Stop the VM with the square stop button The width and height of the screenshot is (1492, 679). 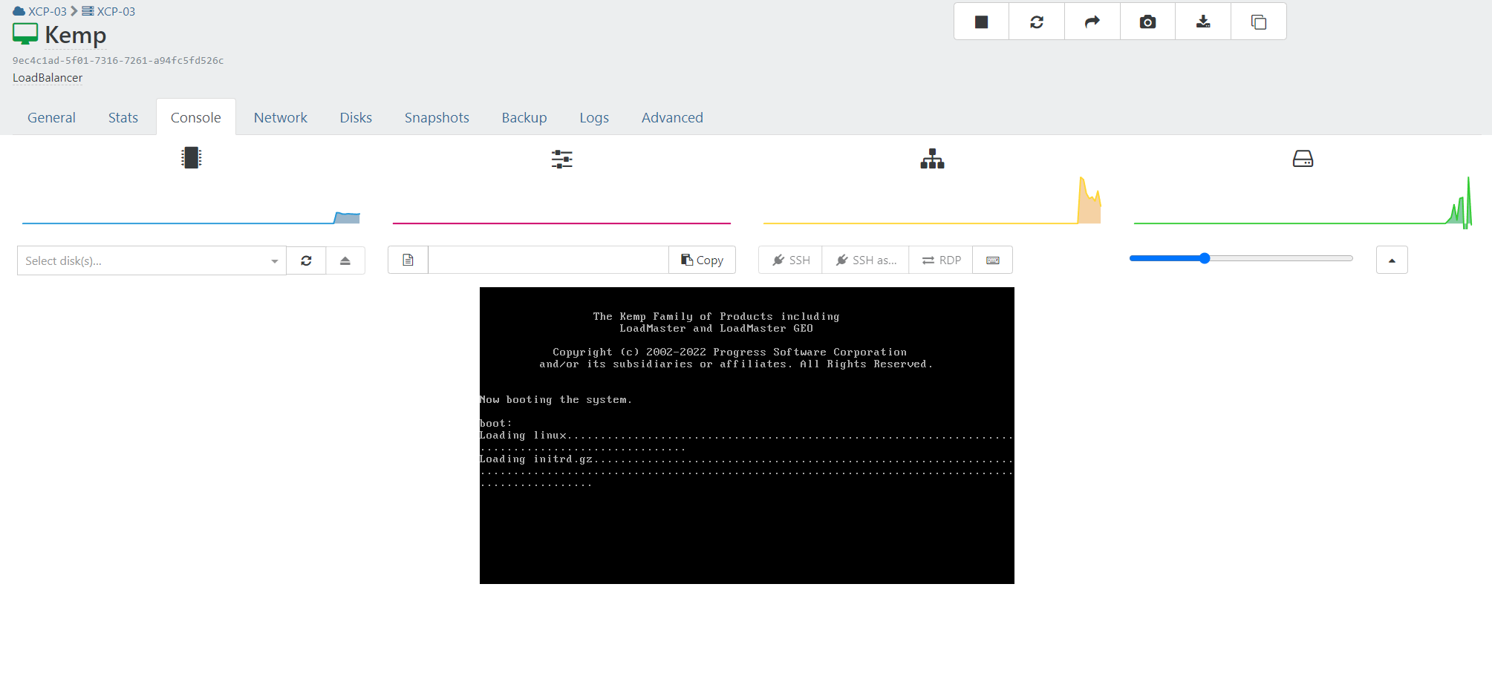[x=981, y=22]
